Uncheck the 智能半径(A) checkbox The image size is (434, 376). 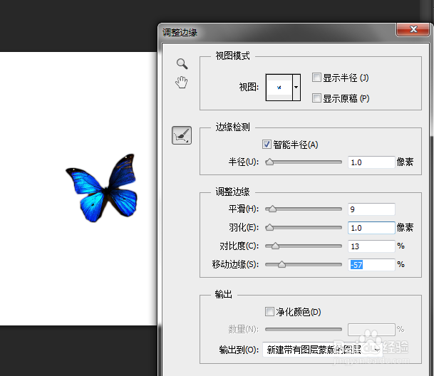click(267, 144)
